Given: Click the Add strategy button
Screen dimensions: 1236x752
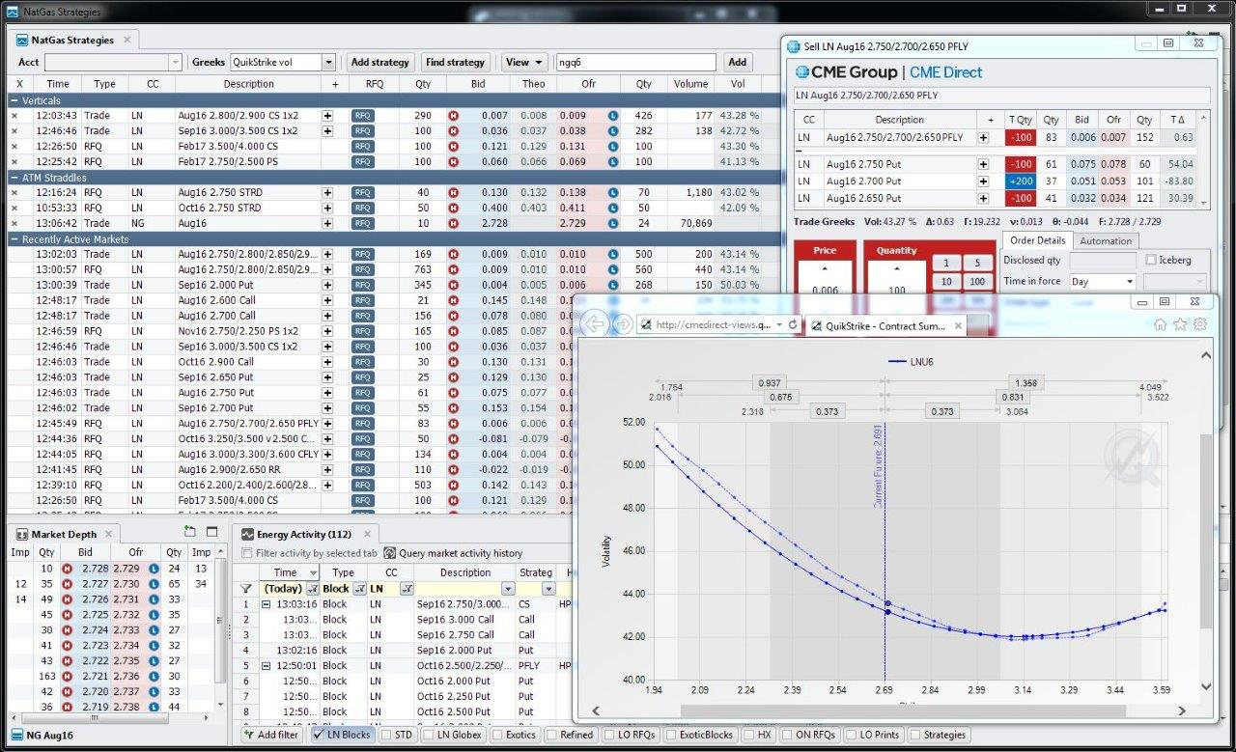Looking at the screenshot, I should tap(379, 62).
